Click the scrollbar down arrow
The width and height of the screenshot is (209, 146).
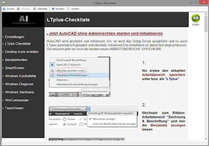pyautogui.click(x=206, y=139)
